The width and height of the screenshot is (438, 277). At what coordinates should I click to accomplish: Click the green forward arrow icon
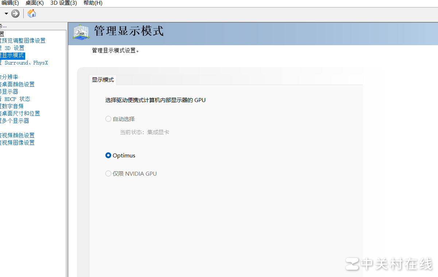[x=15, y=14]
